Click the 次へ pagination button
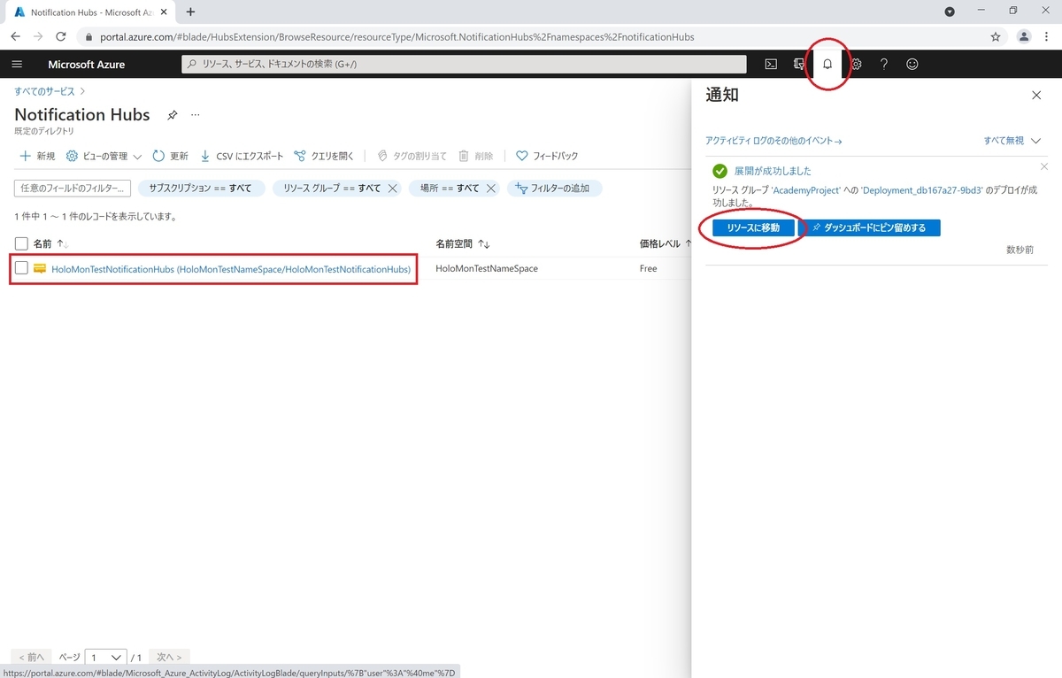 click(169, 657)
